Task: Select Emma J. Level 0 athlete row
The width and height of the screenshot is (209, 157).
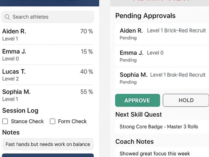Action: (48, 55)
